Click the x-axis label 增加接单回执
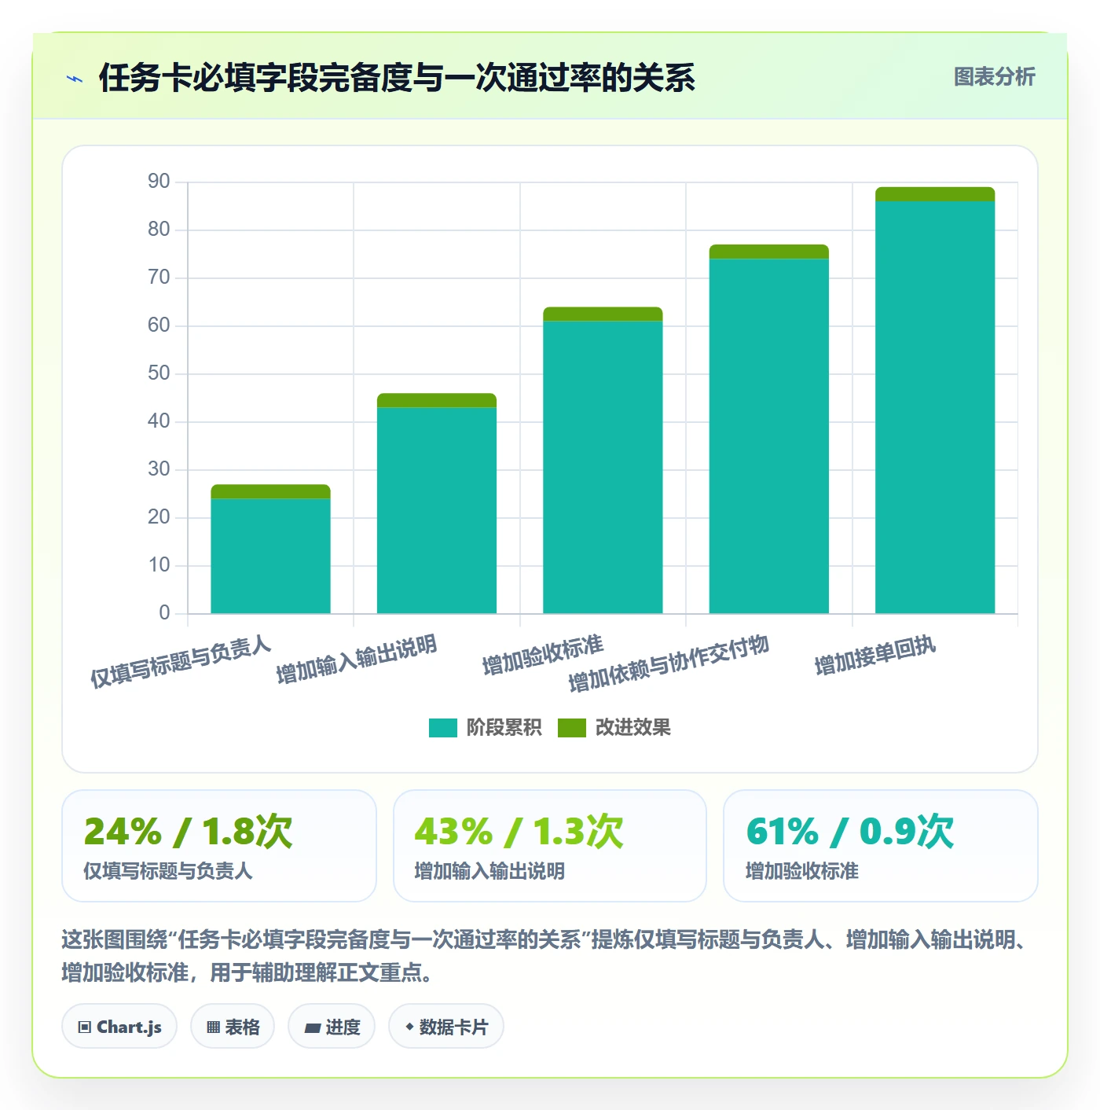The height and width of the screenshot is (1110, 1100). (x=875, y=656)
